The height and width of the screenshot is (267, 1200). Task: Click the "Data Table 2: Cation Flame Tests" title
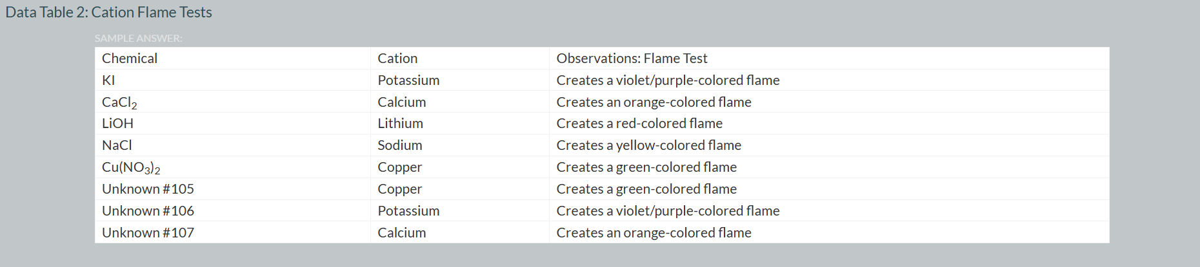pos(108,12)
